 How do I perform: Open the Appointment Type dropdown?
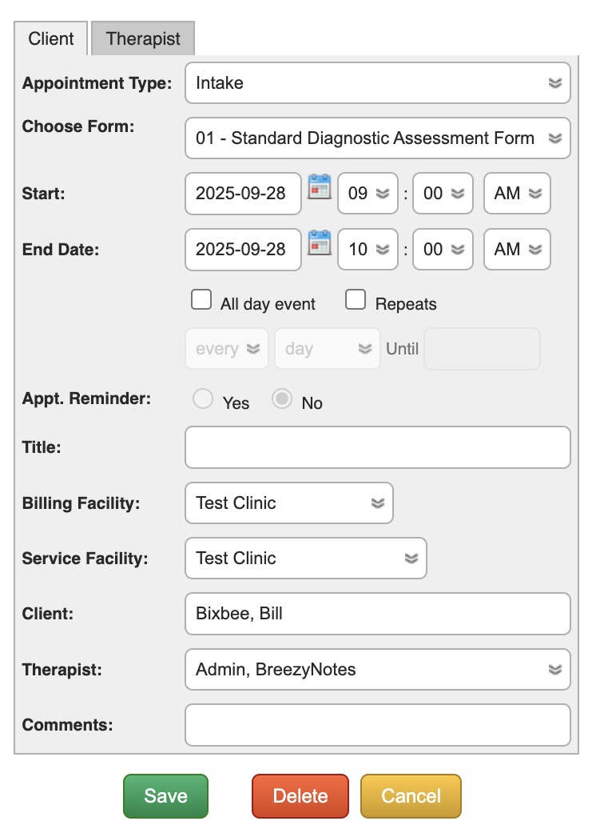[377, 83]
